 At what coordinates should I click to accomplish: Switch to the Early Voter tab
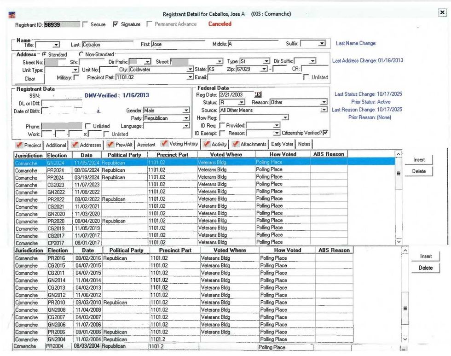point(282,145)
